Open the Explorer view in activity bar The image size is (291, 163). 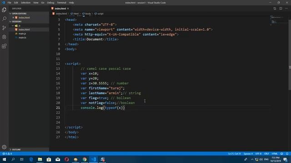(x=4, y=10)
